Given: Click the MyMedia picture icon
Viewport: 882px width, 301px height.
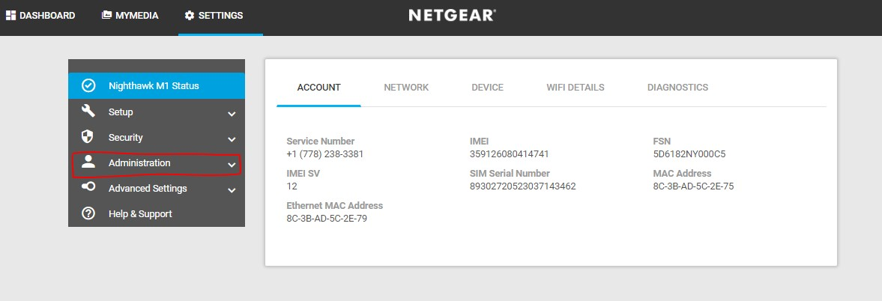Looking at the screenshot, I should [x=107, y=15].
